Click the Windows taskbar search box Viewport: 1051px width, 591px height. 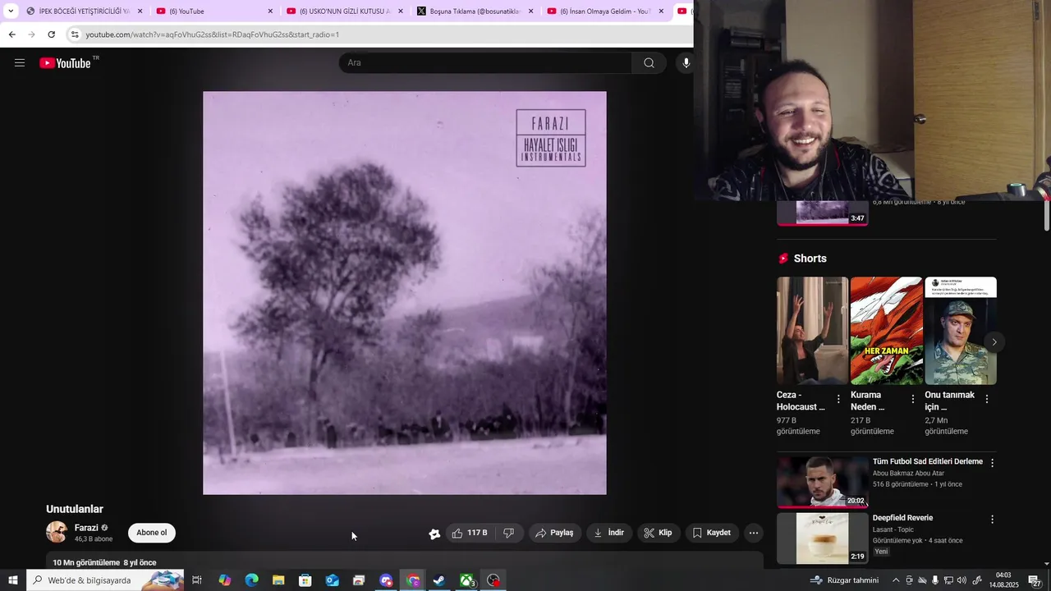[x=105, y=580]
